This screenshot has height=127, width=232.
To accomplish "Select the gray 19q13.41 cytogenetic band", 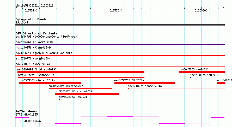I will [120, 25].
